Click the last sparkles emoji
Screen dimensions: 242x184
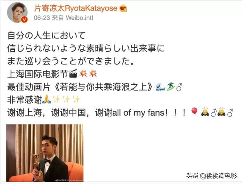coord(76,99)
